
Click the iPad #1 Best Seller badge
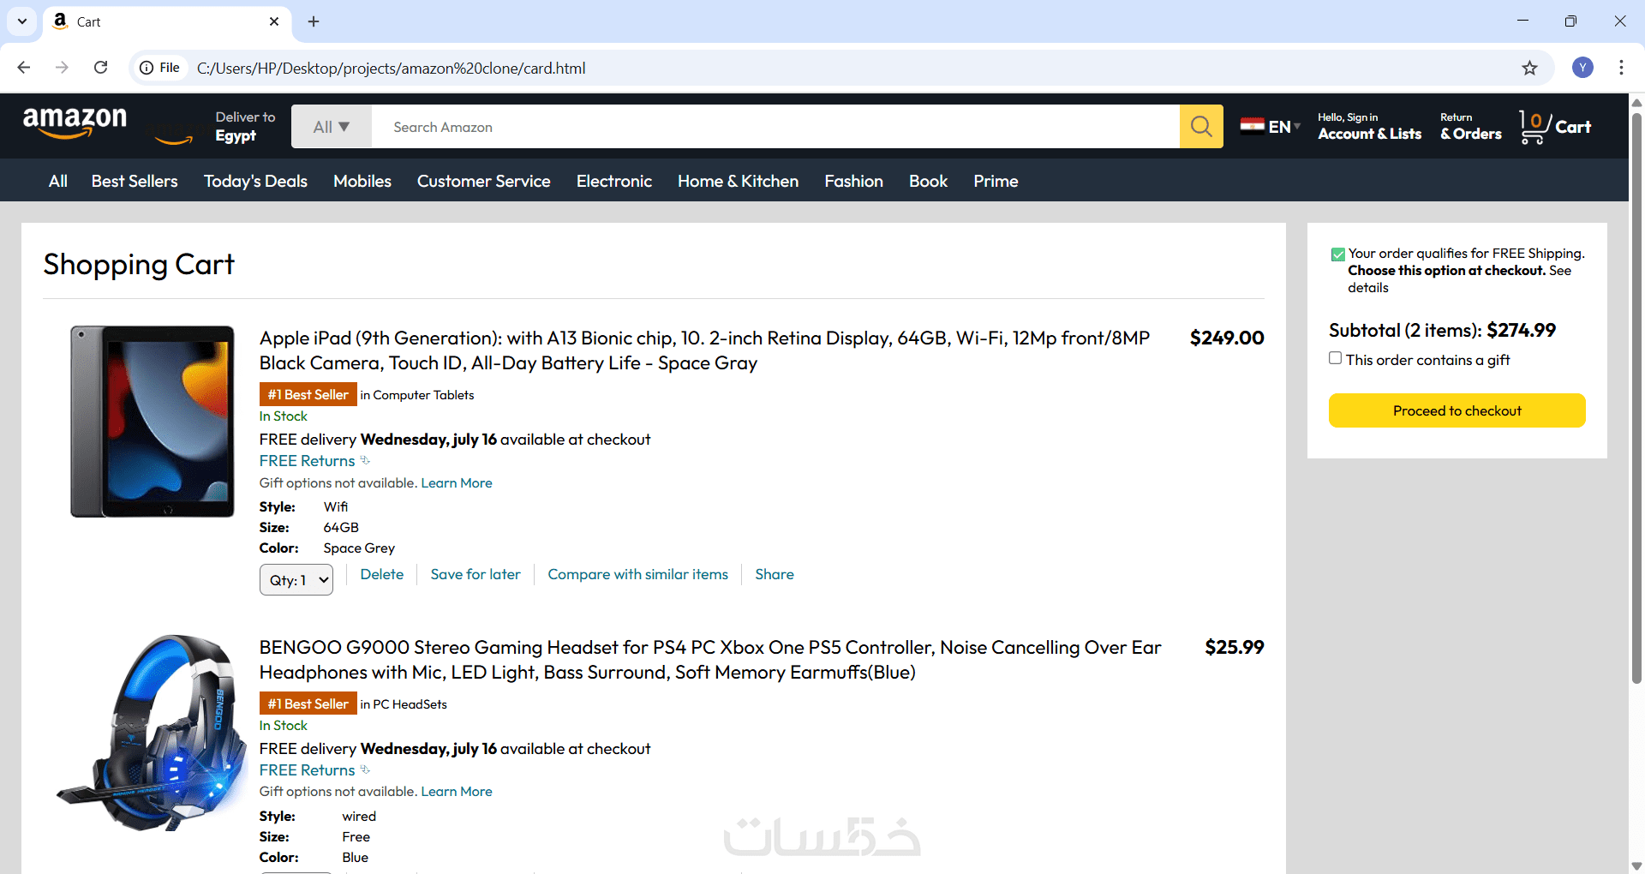point(308,394)
